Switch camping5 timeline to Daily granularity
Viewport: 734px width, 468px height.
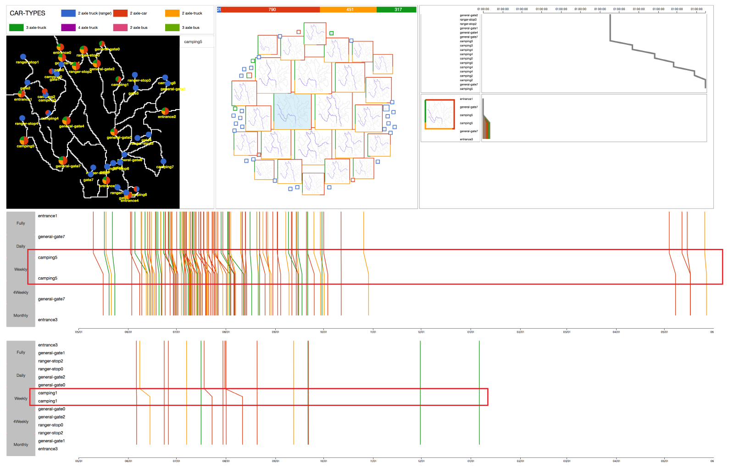pos(21,246)
